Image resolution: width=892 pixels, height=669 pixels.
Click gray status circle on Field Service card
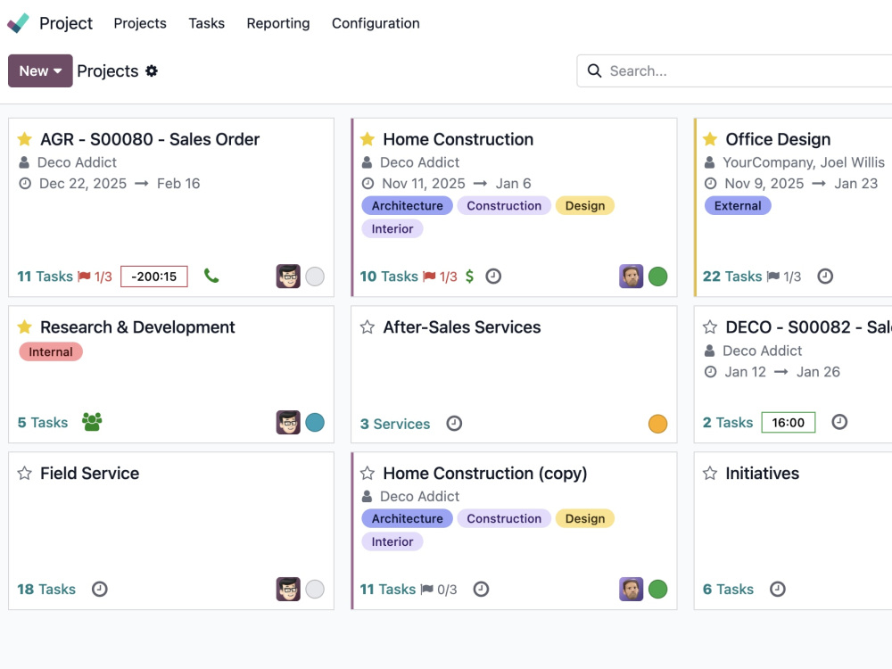pyautogui.click(x=315, y=590)
